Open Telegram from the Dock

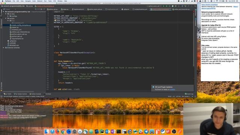[x=146, y=131]
